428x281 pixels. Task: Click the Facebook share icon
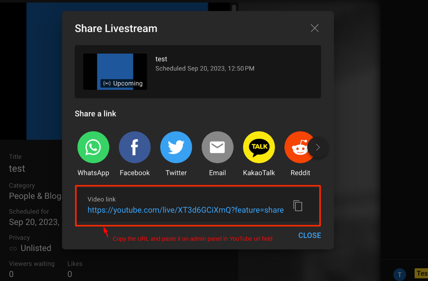click(x=135, y=147)
